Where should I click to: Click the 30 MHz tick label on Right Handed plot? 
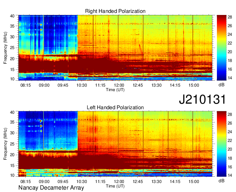coord(12,37)
